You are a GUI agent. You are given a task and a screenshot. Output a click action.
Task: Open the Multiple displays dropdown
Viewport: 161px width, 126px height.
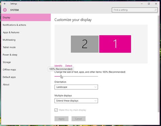coord(76,101)
